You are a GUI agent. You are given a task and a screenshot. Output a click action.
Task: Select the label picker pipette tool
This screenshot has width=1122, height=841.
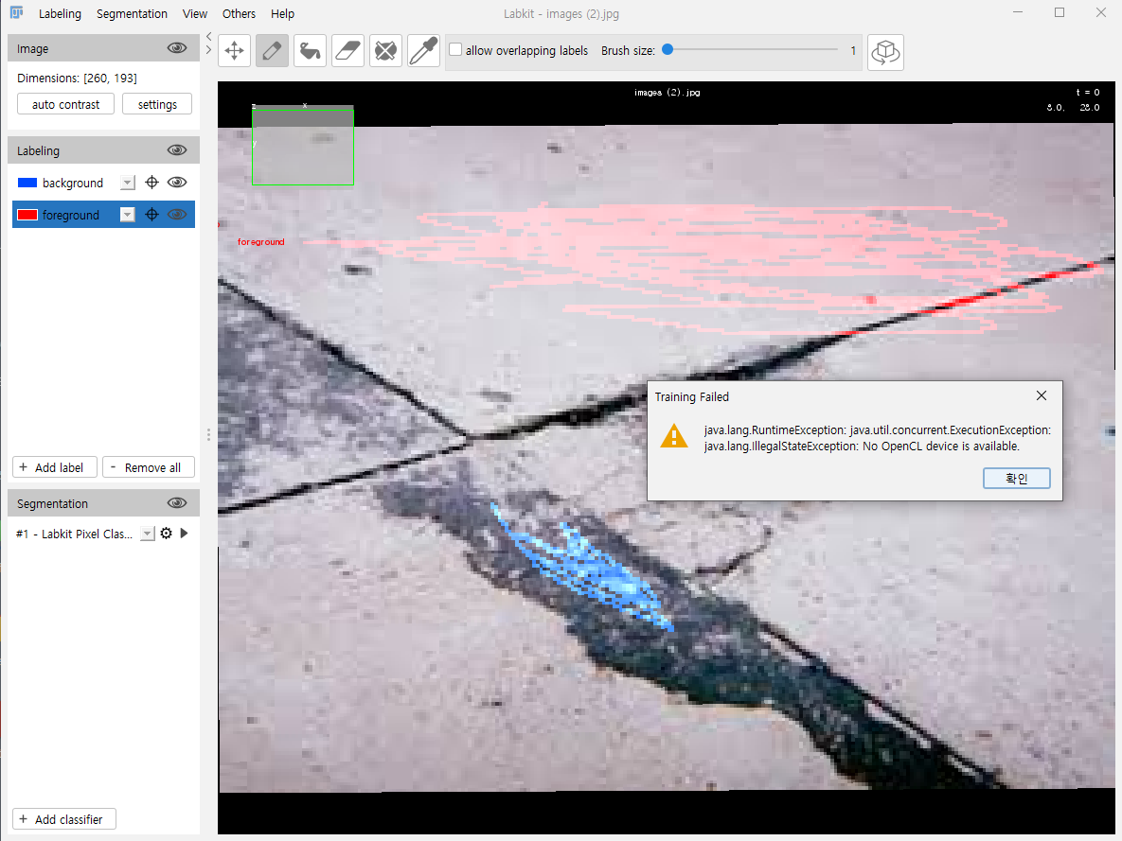(423, 50)
